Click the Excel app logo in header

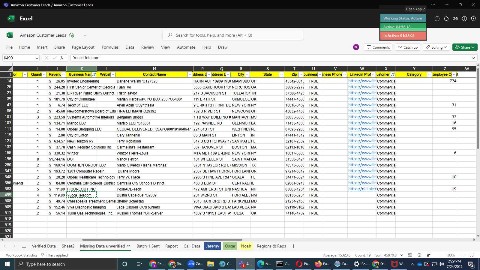pos(11,19)
